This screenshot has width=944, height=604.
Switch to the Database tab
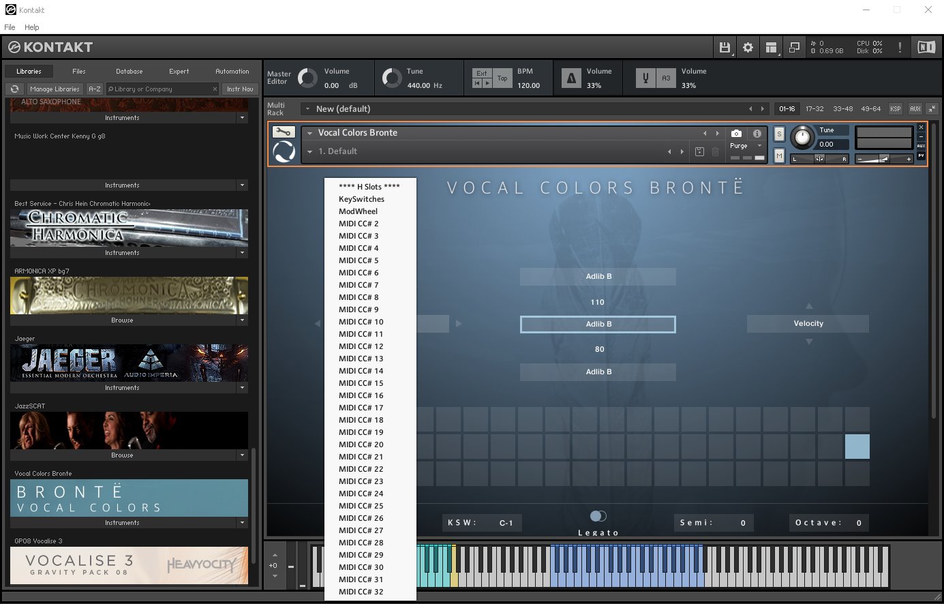click(129, 72)
